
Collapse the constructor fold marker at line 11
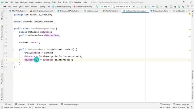[13, 49]
